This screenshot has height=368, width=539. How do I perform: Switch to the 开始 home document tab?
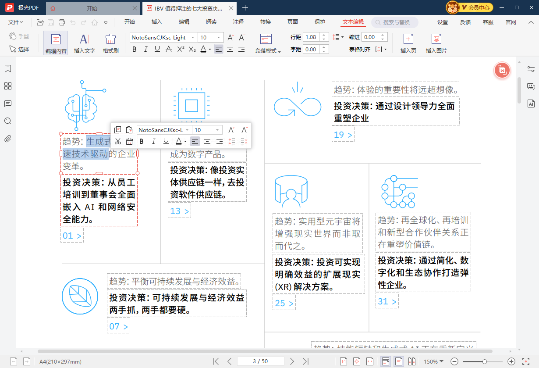(92, 8)
